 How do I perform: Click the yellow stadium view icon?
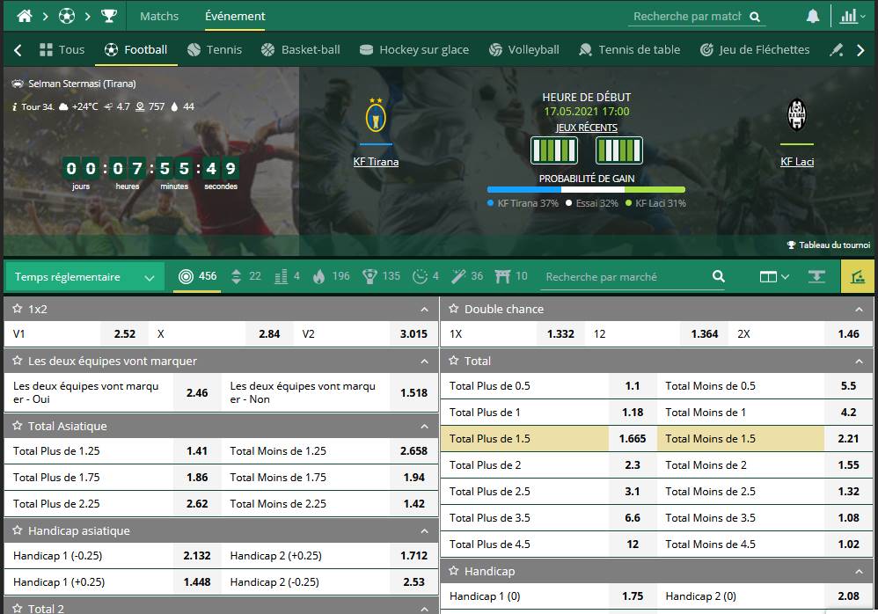pos(858,276)
